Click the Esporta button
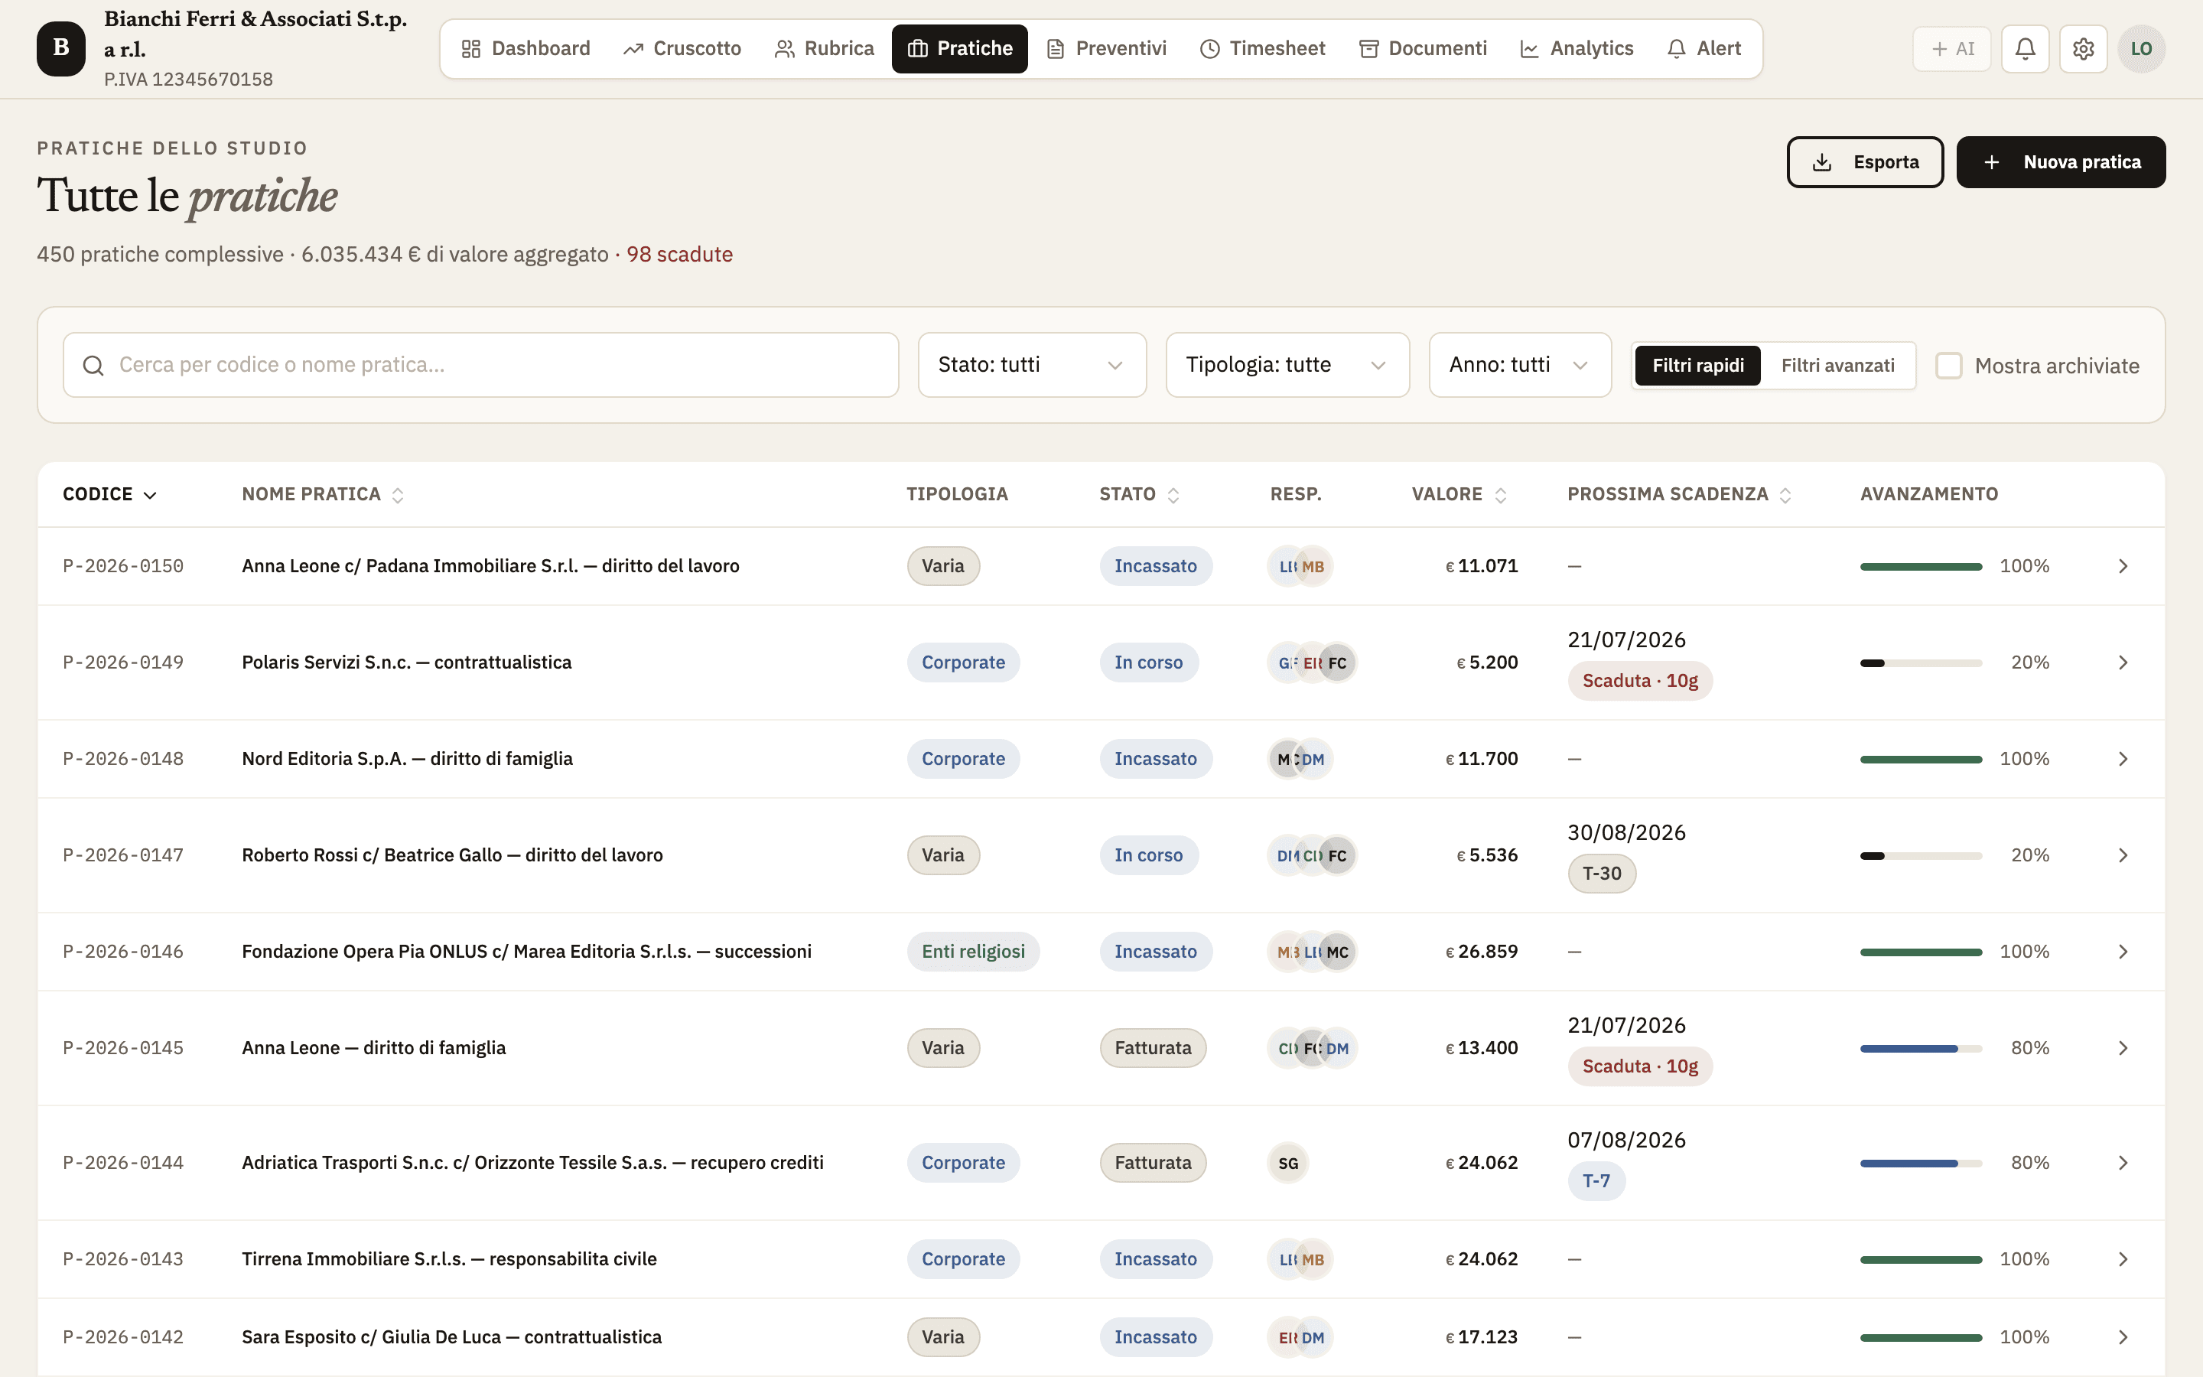 click(x=1864, y=162)
